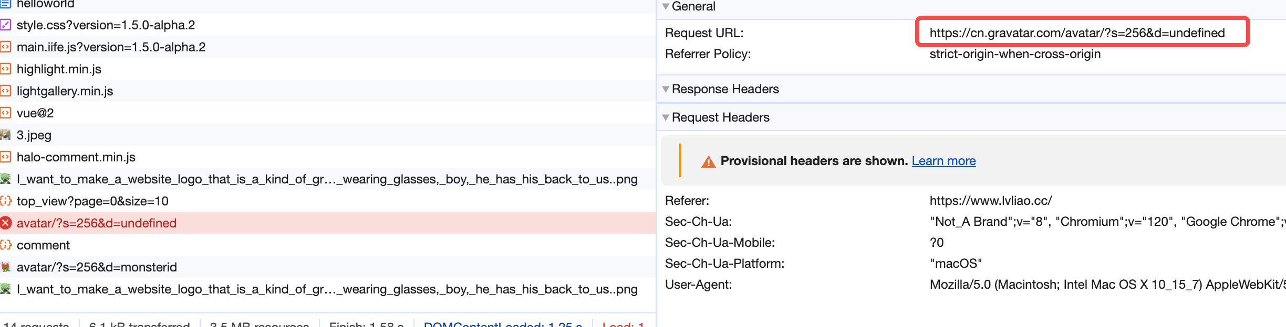Click the monster avatar icon for monsterid request
The height and width of the screenshot is (327, 1286).
click(x=6, y=267)
